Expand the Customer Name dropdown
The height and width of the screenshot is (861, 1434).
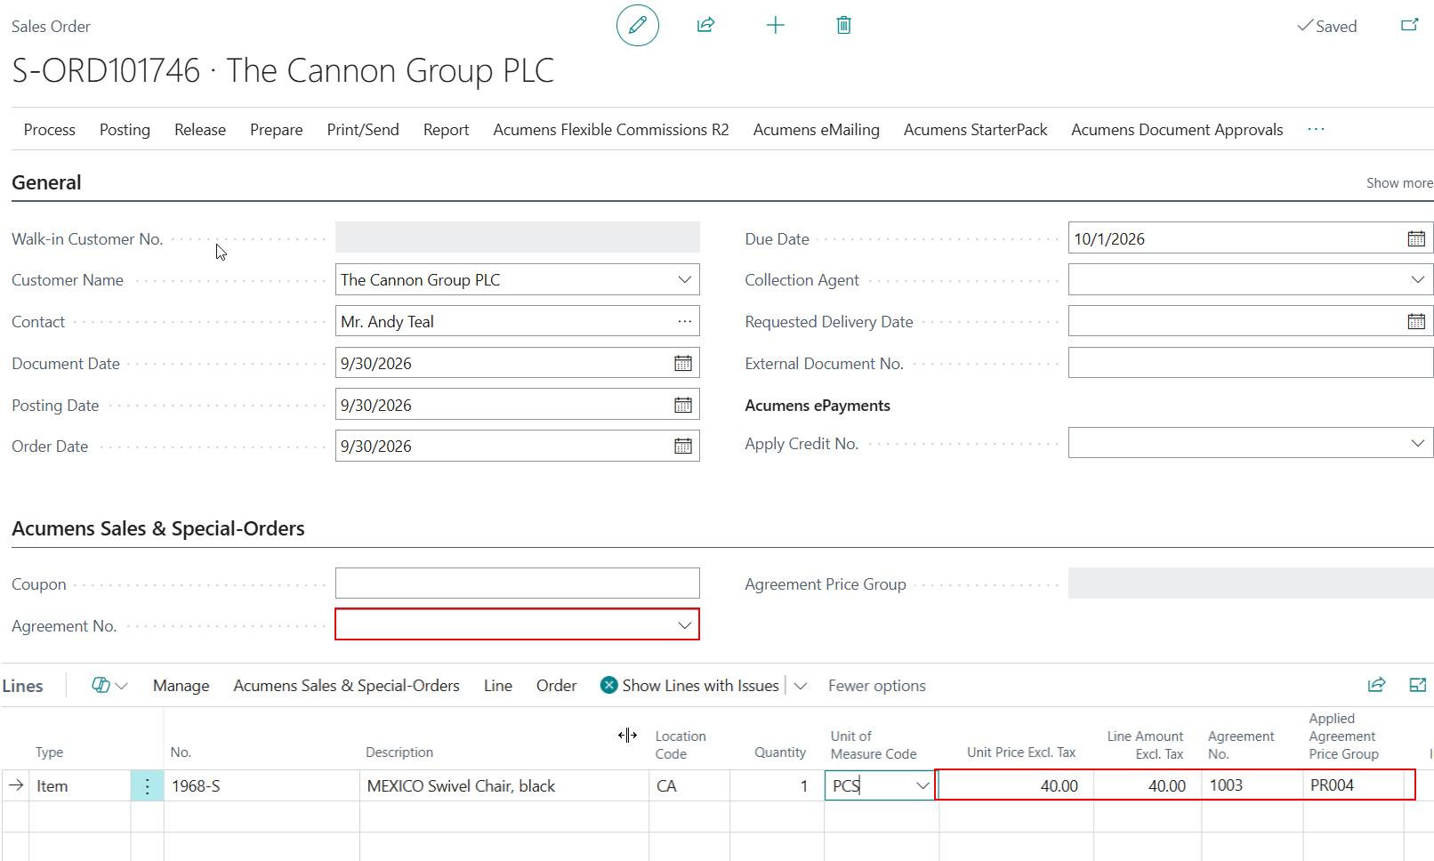point(684,279)
